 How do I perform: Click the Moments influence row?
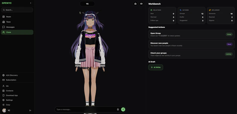(221, 14)
